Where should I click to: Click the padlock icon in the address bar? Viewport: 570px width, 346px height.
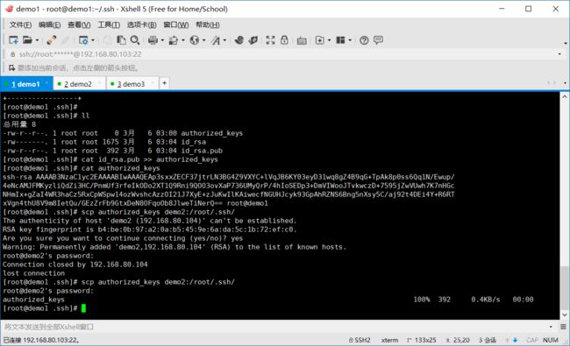click(13, 54)
